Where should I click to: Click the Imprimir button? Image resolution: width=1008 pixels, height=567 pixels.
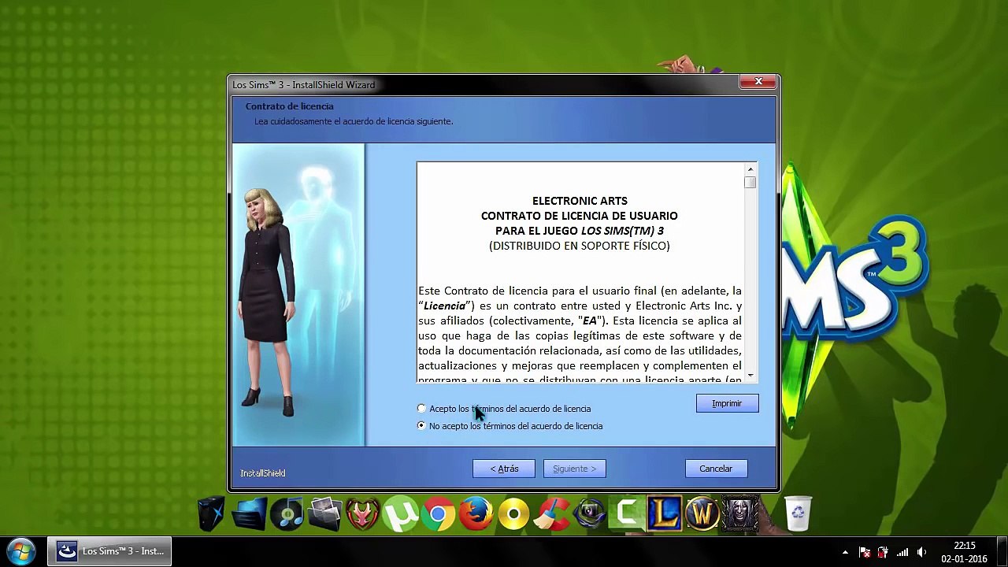click(727, 403)
